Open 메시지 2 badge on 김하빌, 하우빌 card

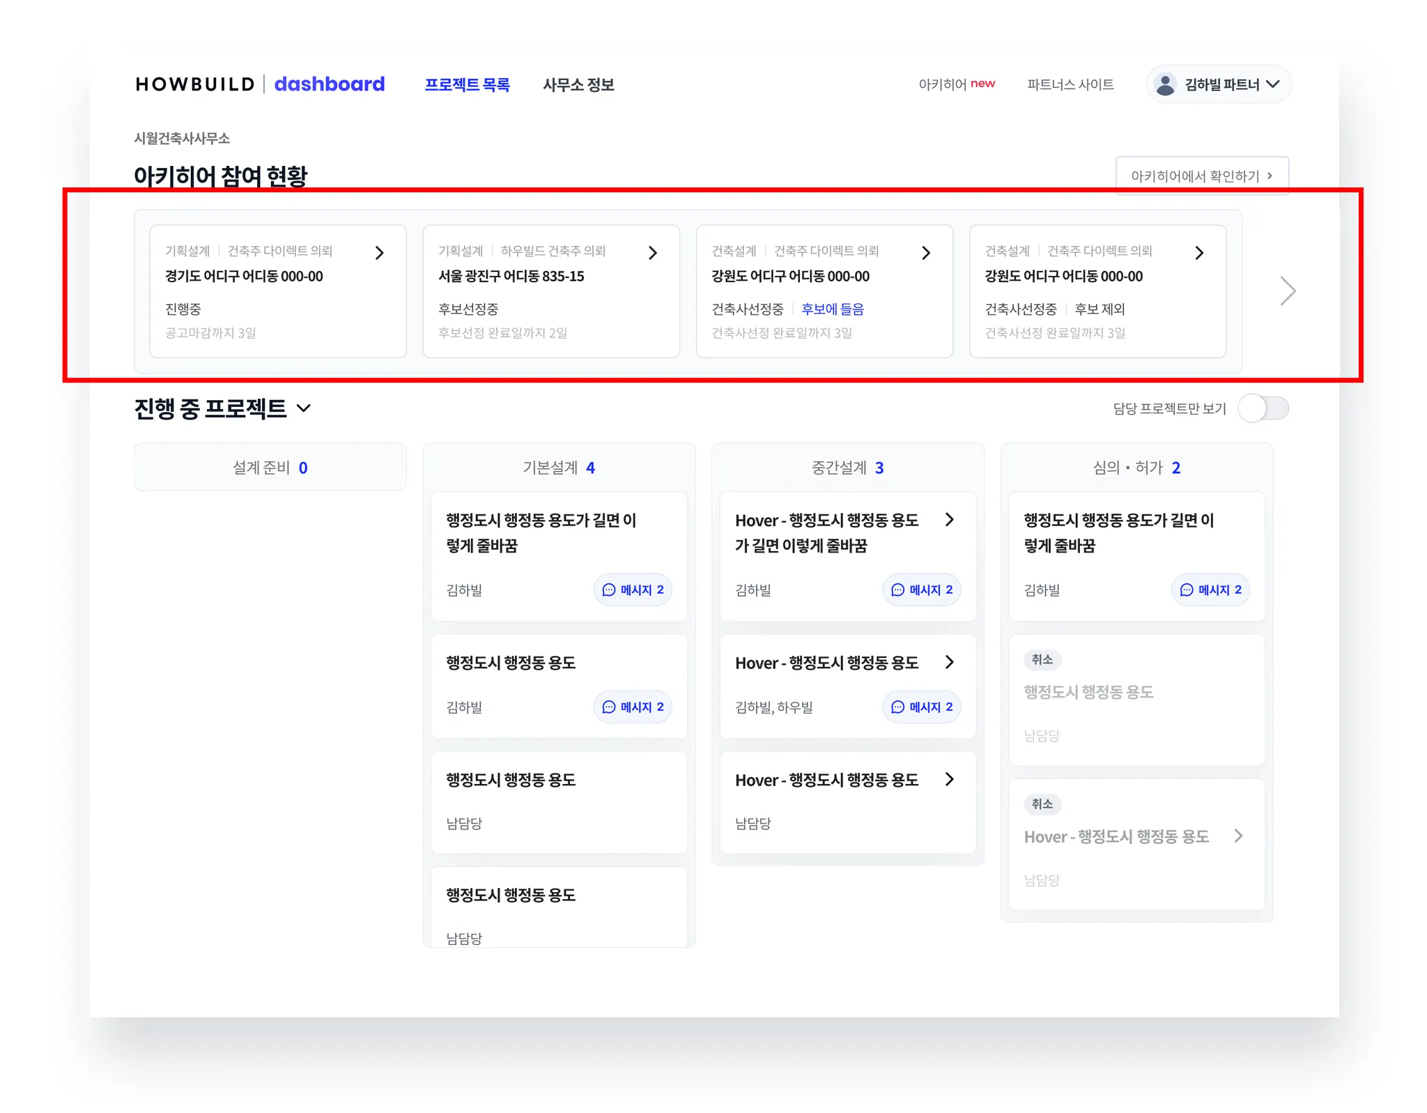(921, 707)
